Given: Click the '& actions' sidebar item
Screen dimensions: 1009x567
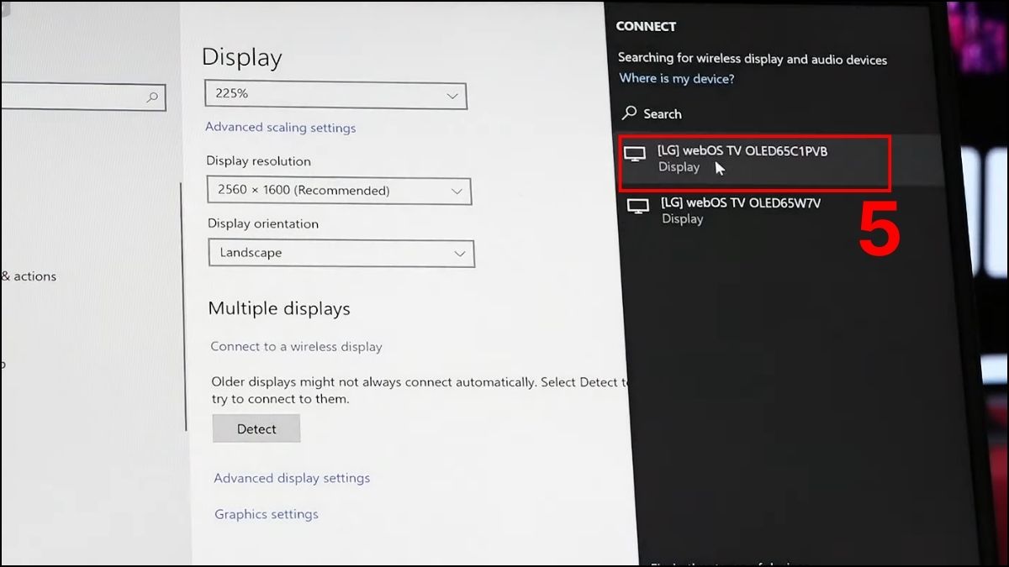Looking at the screenshot, I should click(29, 276).
